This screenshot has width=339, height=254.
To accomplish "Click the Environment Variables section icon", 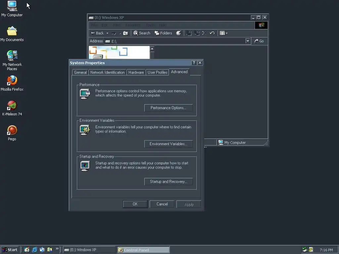I will [85, 130].
